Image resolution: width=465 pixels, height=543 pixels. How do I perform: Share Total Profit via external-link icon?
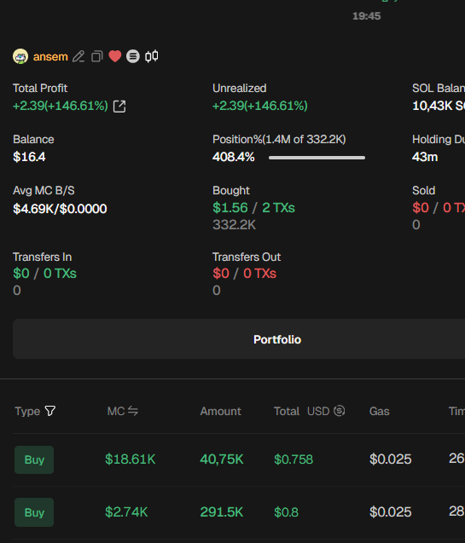[x=119, y=107]
